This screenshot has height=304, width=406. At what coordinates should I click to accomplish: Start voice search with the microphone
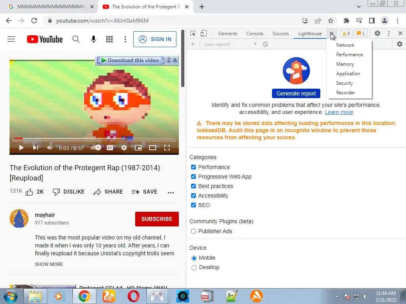tap(94, 39)
